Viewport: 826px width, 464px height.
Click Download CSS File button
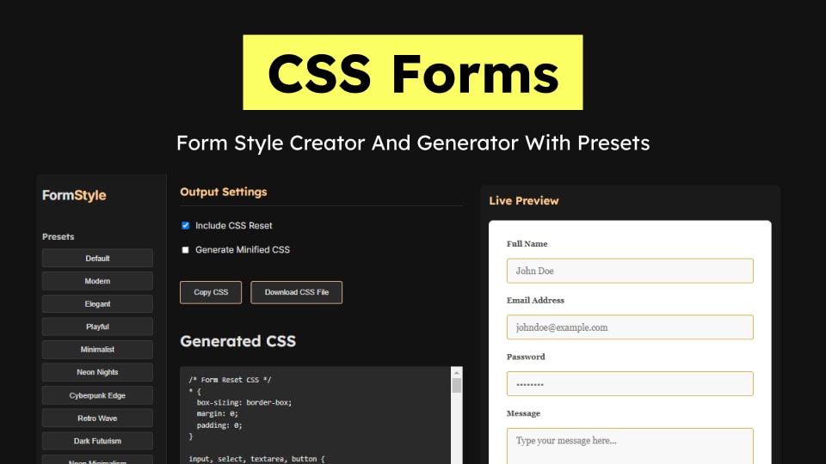point(296,292)
